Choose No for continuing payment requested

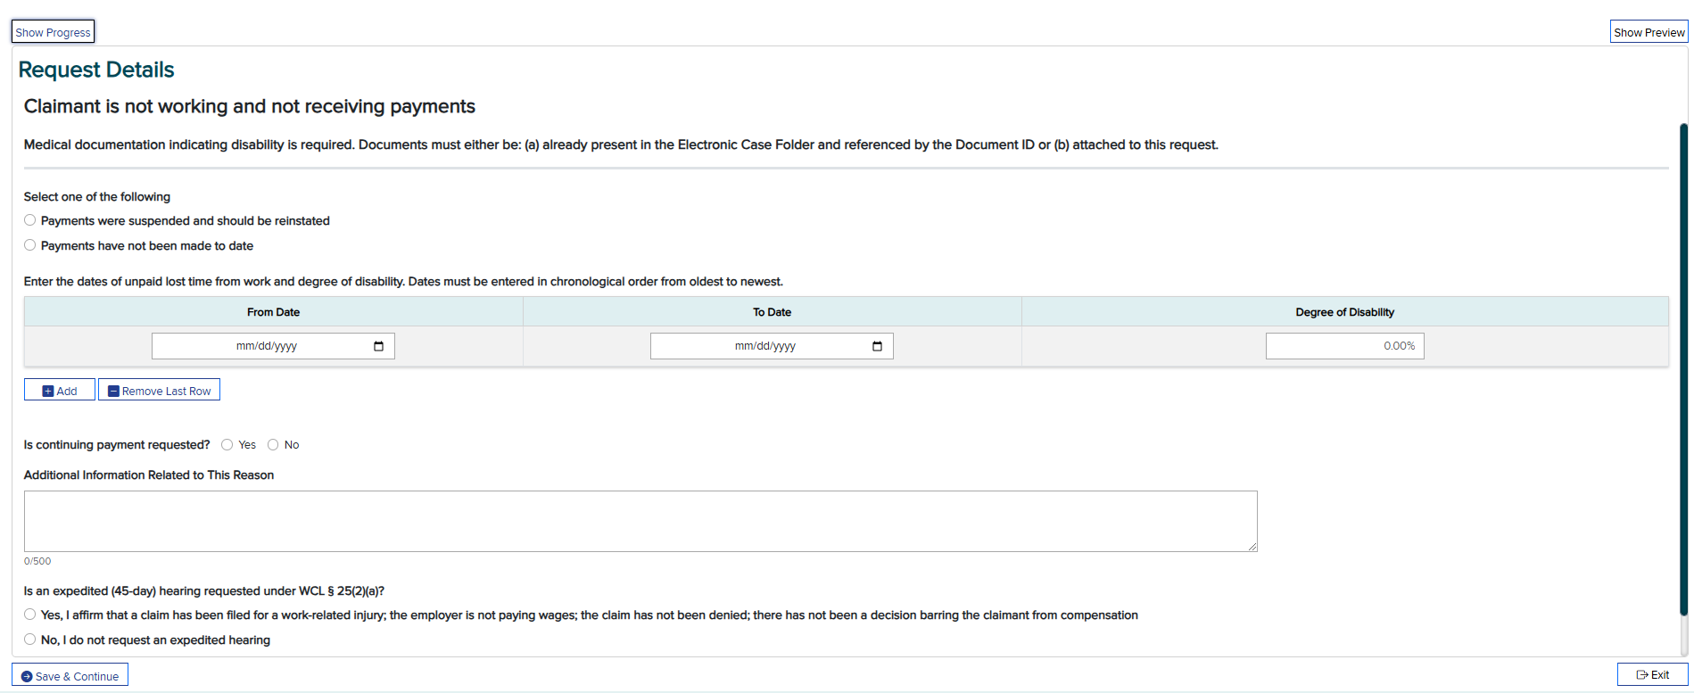[273, 445]
